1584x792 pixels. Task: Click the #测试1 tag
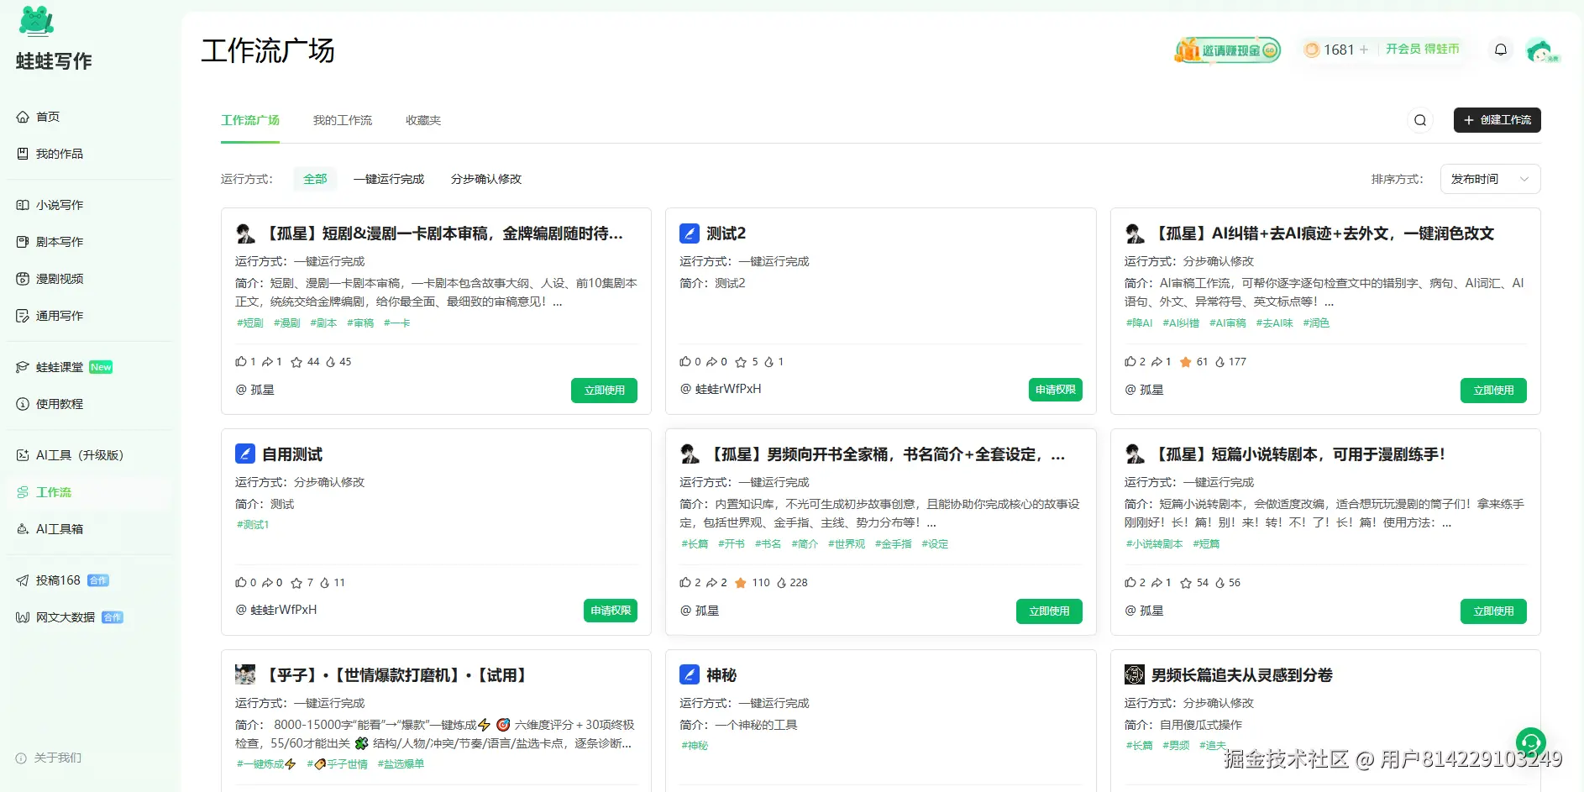point(253,524)
